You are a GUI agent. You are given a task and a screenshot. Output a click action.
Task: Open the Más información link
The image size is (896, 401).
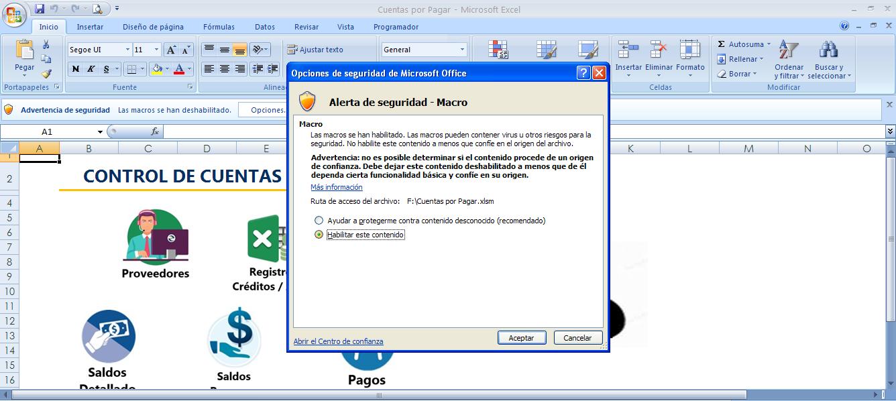336,187
